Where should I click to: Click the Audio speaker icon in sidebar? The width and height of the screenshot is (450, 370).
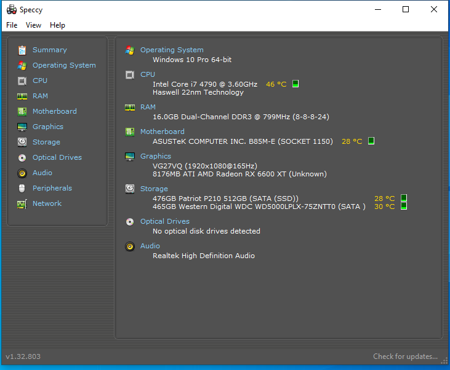point(22,173)
